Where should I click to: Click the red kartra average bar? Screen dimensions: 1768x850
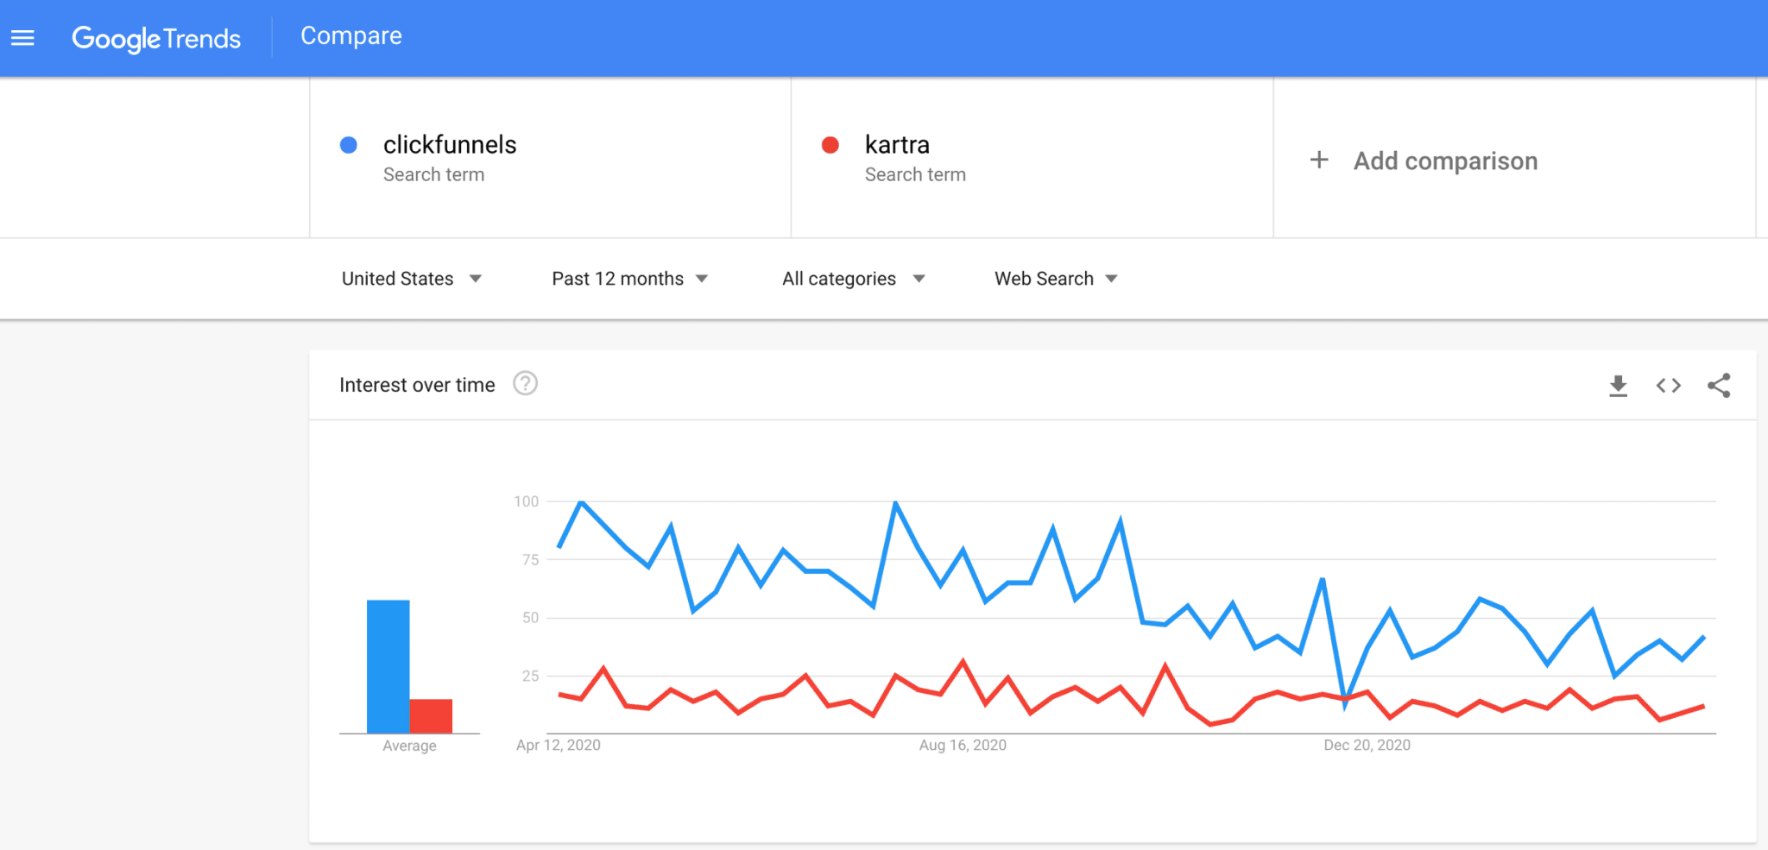(x=431, y=715)
